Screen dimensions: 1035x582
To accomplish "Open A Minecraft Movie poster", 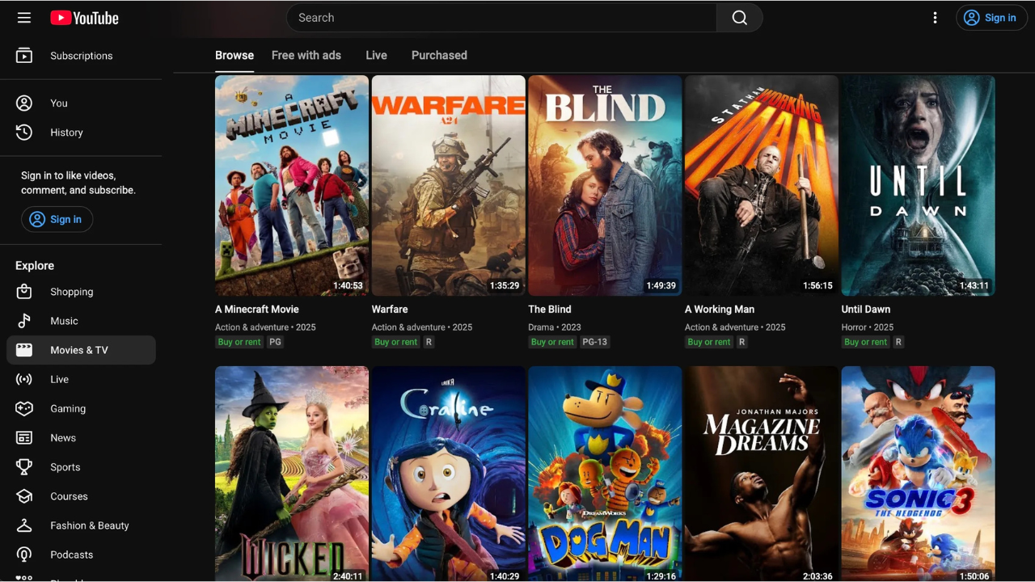I will pyautogui.click(x=292, y=186).
